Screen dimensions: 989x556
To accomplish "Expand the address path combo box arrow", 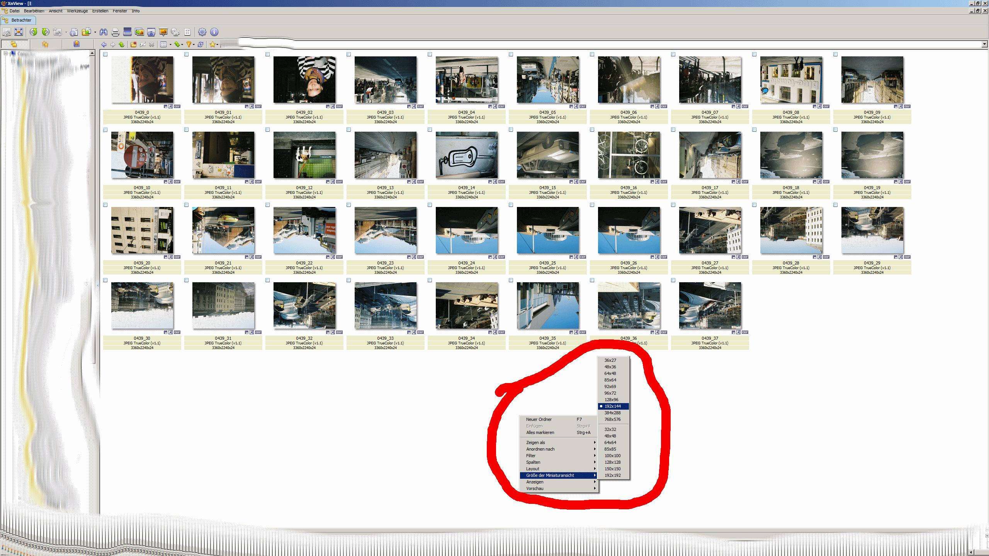I will coord(984,44).
